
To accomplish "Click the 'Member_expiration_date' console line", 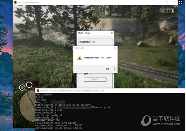I will 63,105.
